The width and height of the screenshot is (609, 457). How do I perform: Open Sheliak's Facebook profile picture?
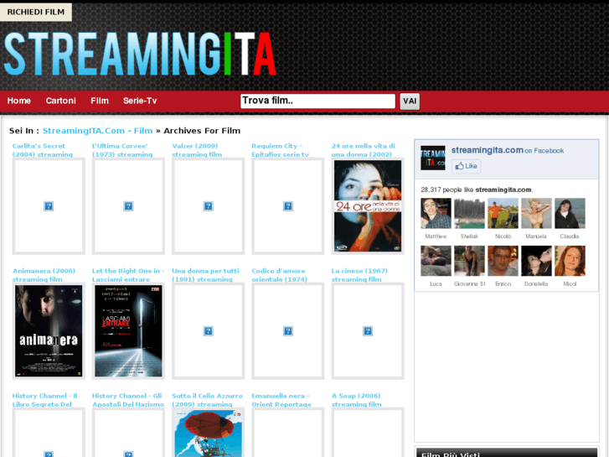click(469, 213)
